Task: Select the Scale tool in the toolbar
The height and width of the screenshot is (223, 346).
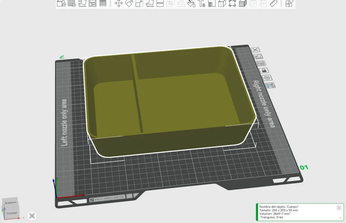Action: tap(139, 4)
